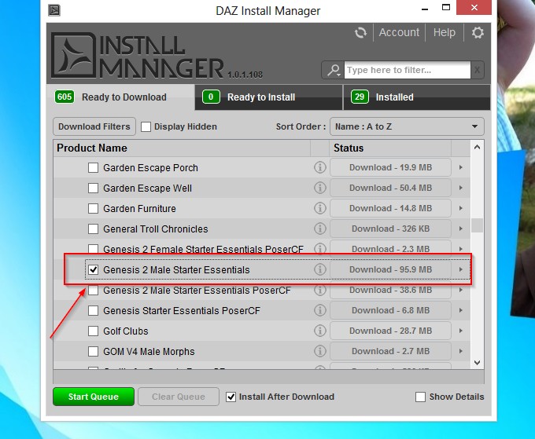
Task: Check Genesis 2 Male Starter Essentials PoserCF
Action: (x=93, y=290)
